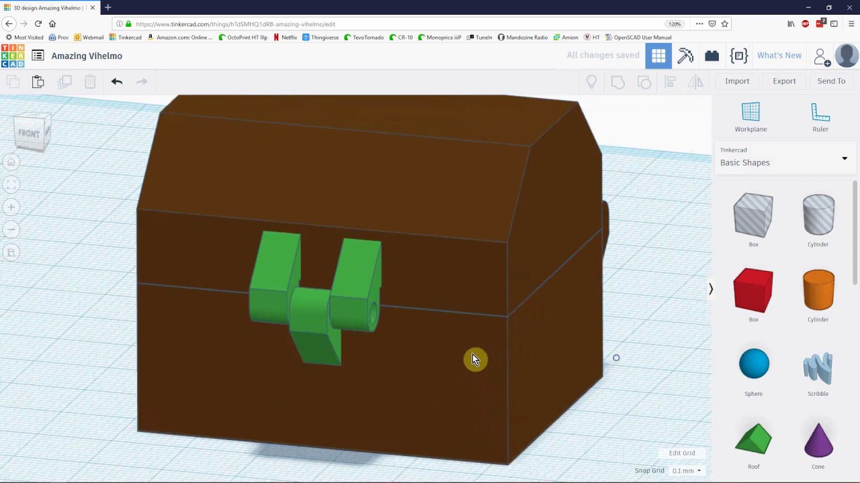Open the Thingiverse bookmark
860x483 pixels.
pyautogui.click(x=320, y=38)
